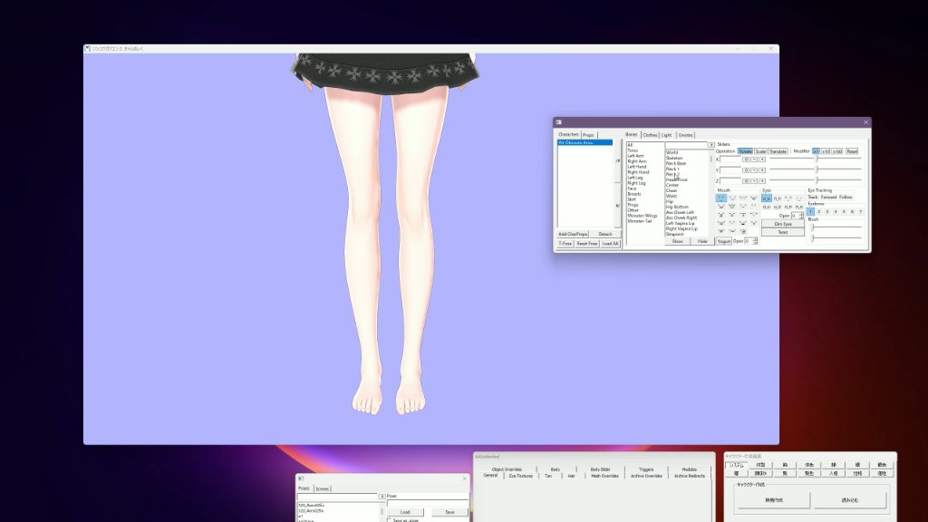The width and height of the screenshot is (928, 522).
Task: Select 'Skeleton' in the bone list
Action: pos(674,158)
